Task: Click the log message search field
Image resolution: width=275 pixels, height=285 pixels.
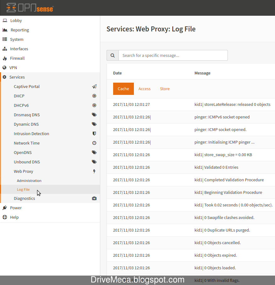Action: click(x=173, y=55)
